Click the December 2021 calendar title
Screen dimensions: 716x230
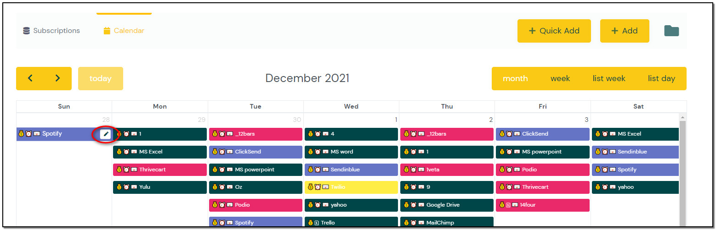[307, 78]
